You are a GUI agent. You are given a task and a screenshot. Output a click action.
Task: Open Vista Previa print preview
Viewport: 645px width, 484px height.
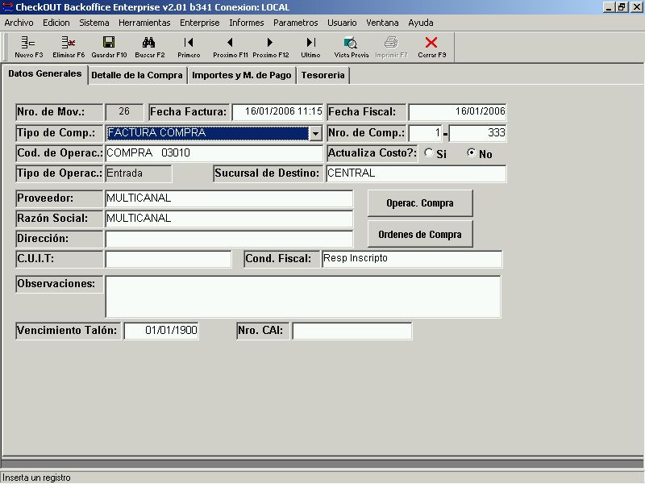(352, 47)
